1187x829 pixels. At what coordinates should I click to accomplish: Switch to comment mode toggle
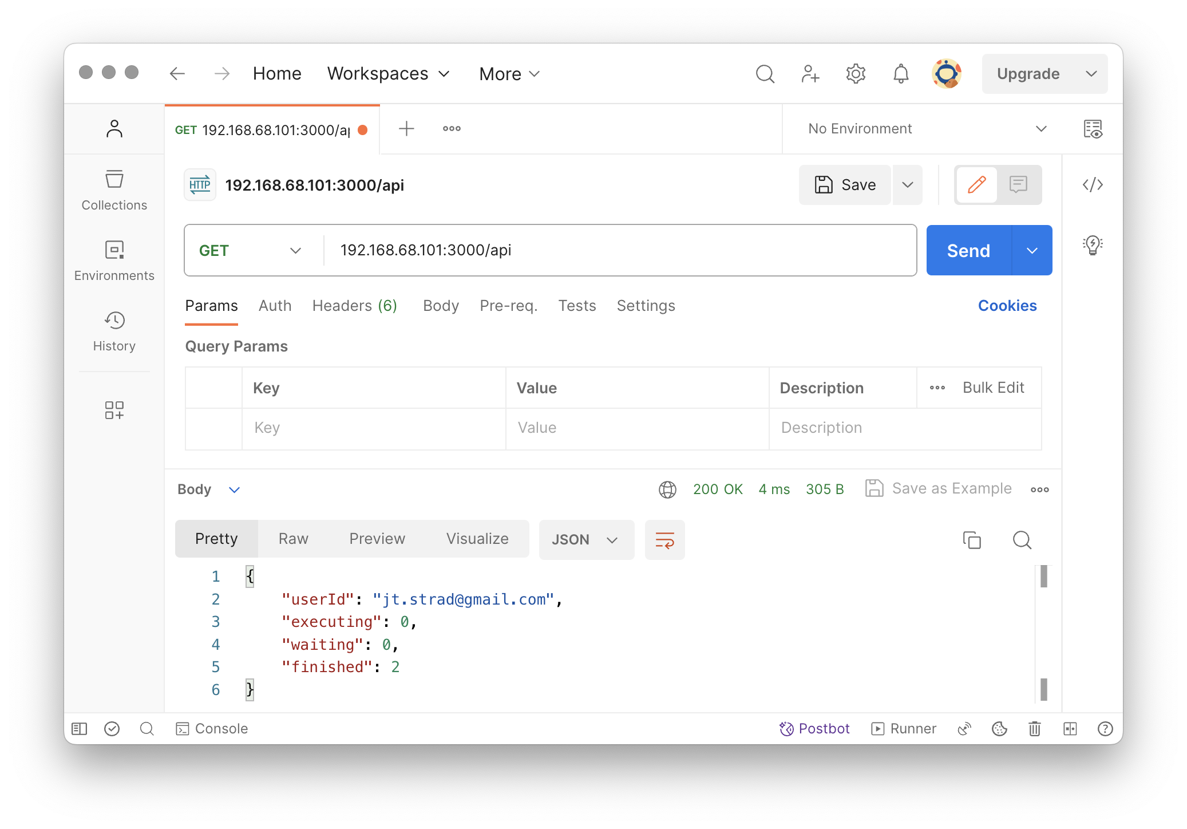[x=1018, y=184]
